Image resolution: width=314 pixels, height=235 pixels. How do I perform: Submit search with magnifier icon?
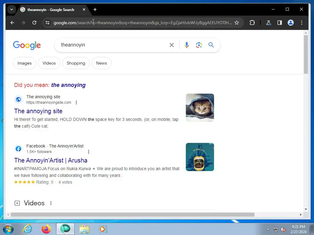tap(211, 45)
